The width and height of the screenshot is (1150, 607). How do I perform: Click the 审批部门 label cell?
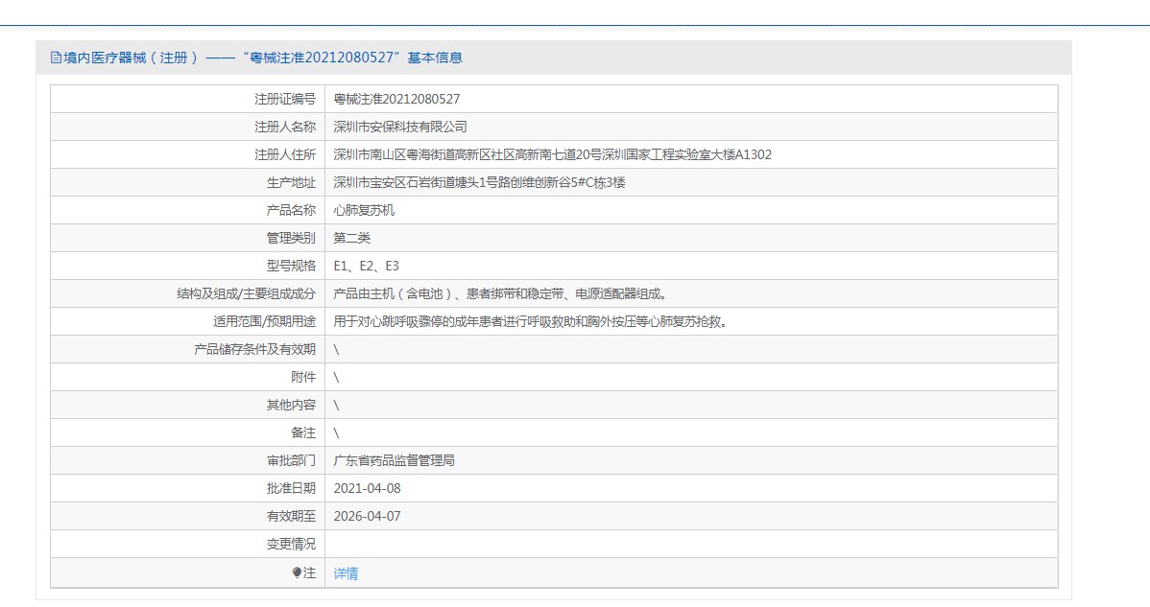pos(188,460)
